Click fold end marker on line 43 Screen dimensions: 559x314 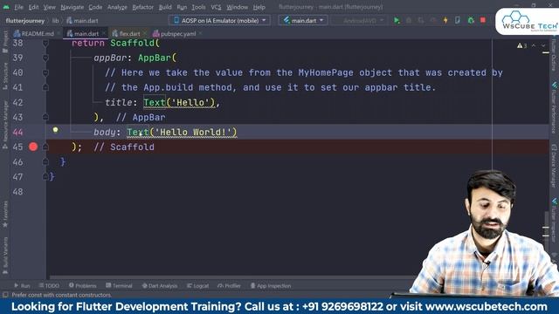45,117
